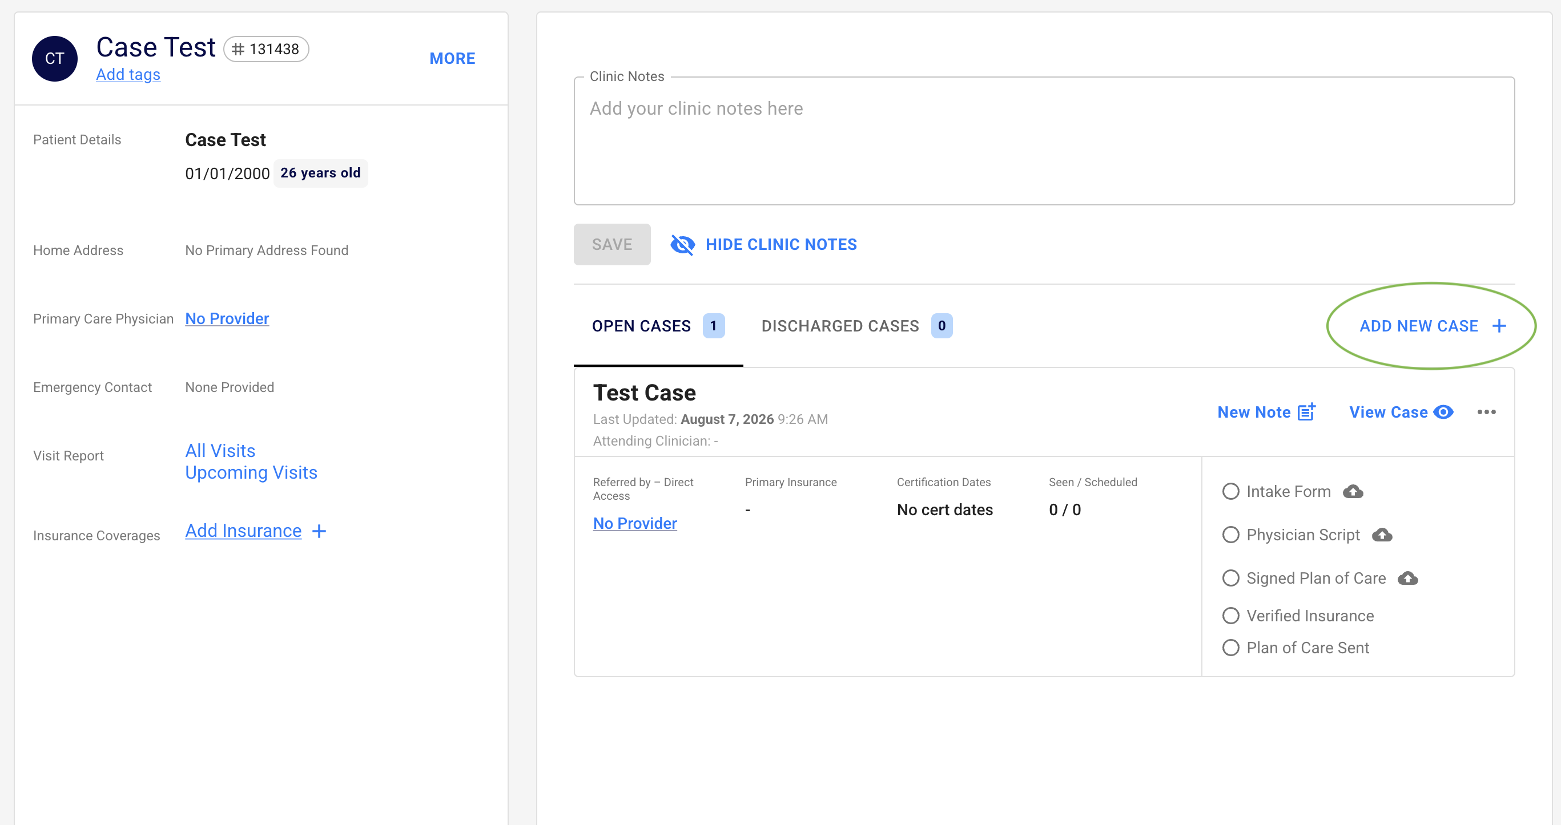Click the Test Case title
This screenshot has height=825, width=1561.
[x=644, y=393]
